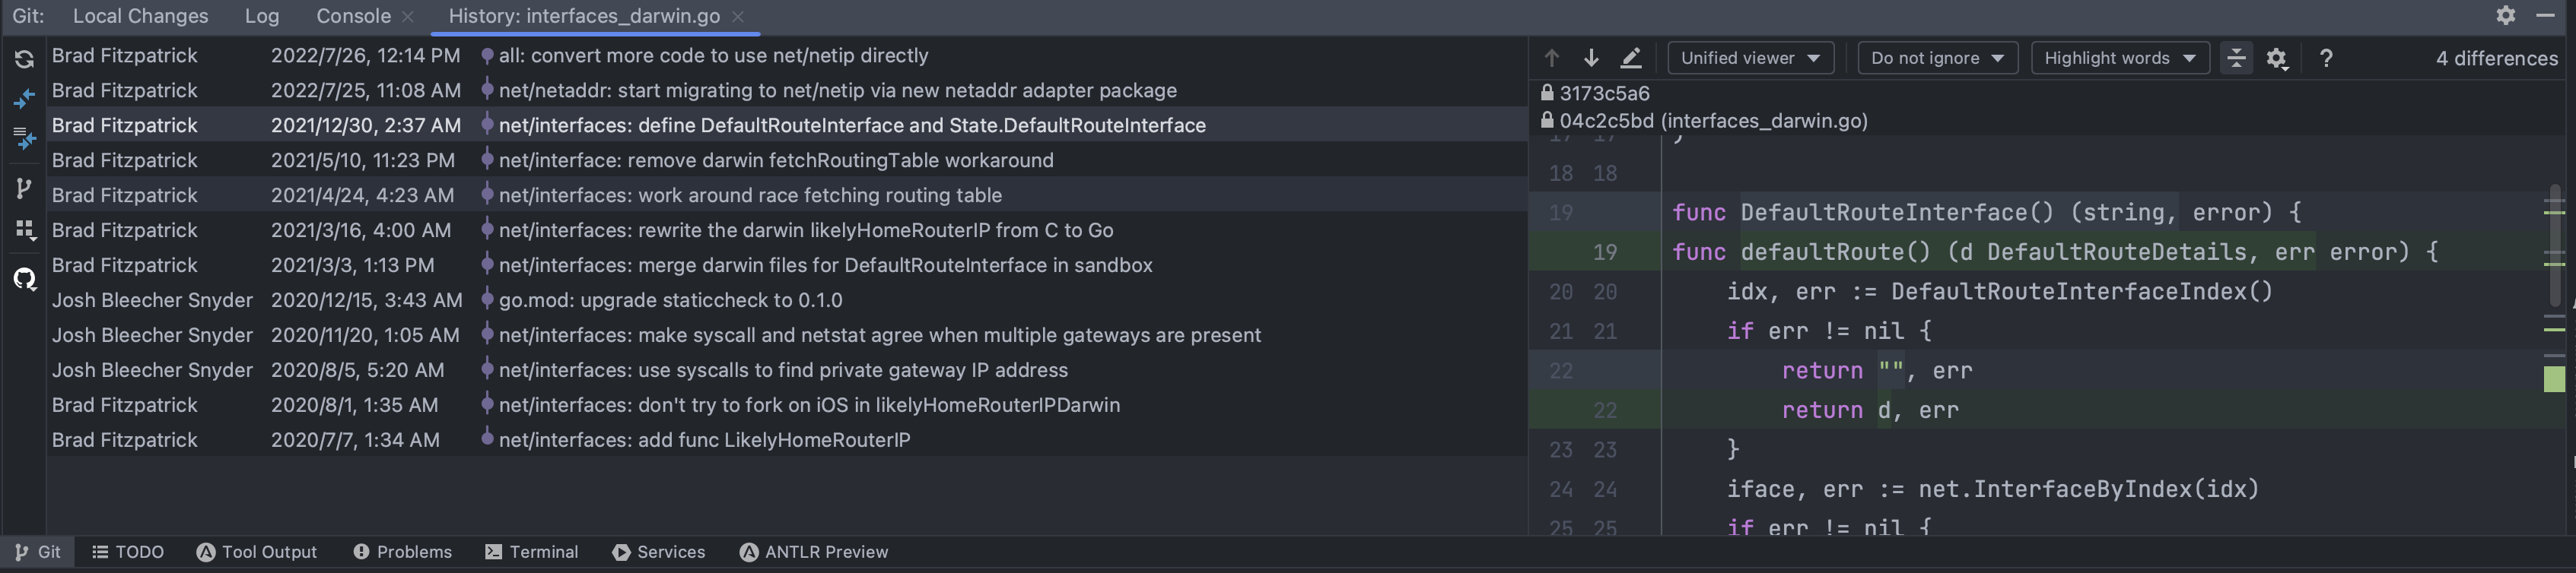Click the Refresh icon in history sidebar
The width and height of the screenshot is (2576, 573).
[x=24, y=59]
